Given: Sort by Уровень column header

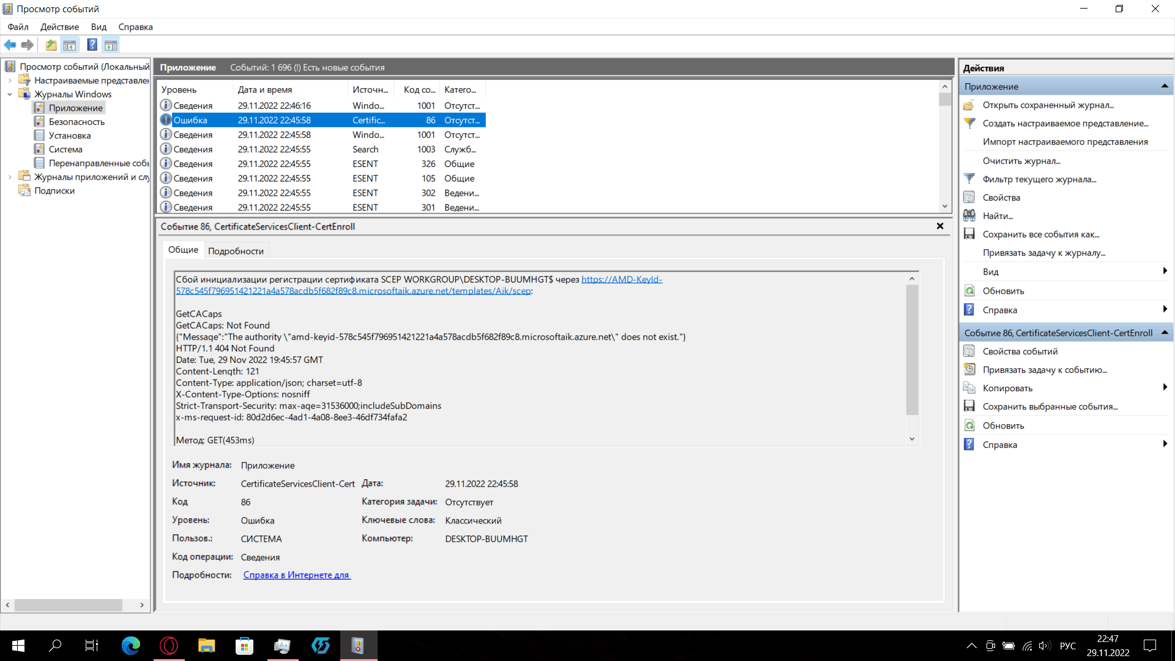Looking at the screenshot, I should point(196,89).
